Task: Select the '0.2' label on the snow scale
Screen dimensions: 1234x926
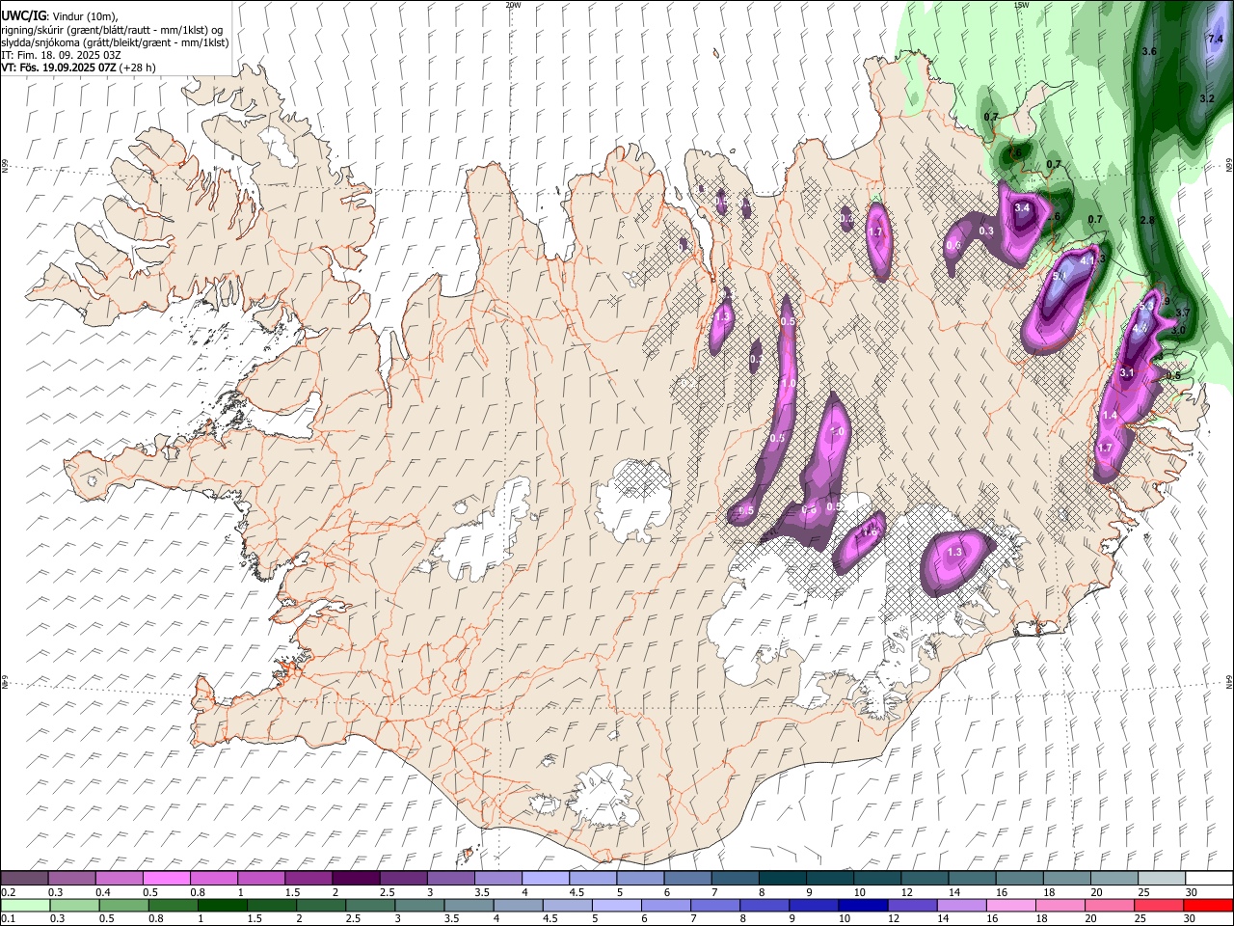Action: (8, 892)
